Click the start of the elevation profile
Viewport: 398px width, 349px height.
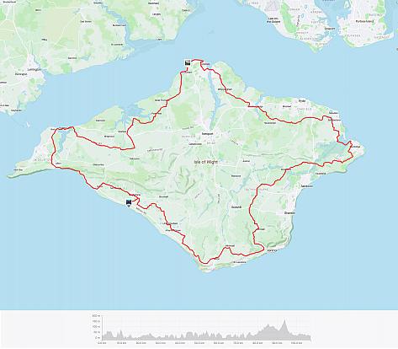[103, 337]
